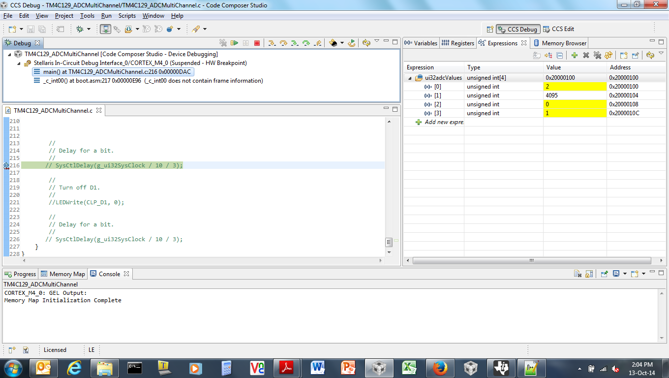This screenshot has height=378, width=669.
Task: Switch to the Memory Map tab
Action: coord(63,274)
